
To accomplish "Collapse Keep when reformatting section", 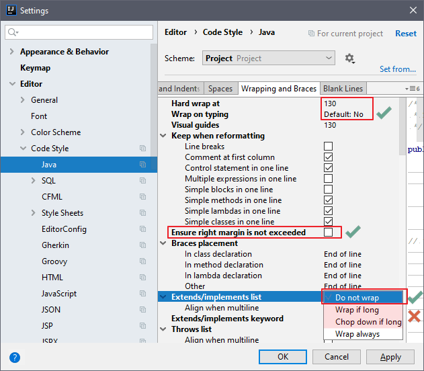I will point(163,136).
